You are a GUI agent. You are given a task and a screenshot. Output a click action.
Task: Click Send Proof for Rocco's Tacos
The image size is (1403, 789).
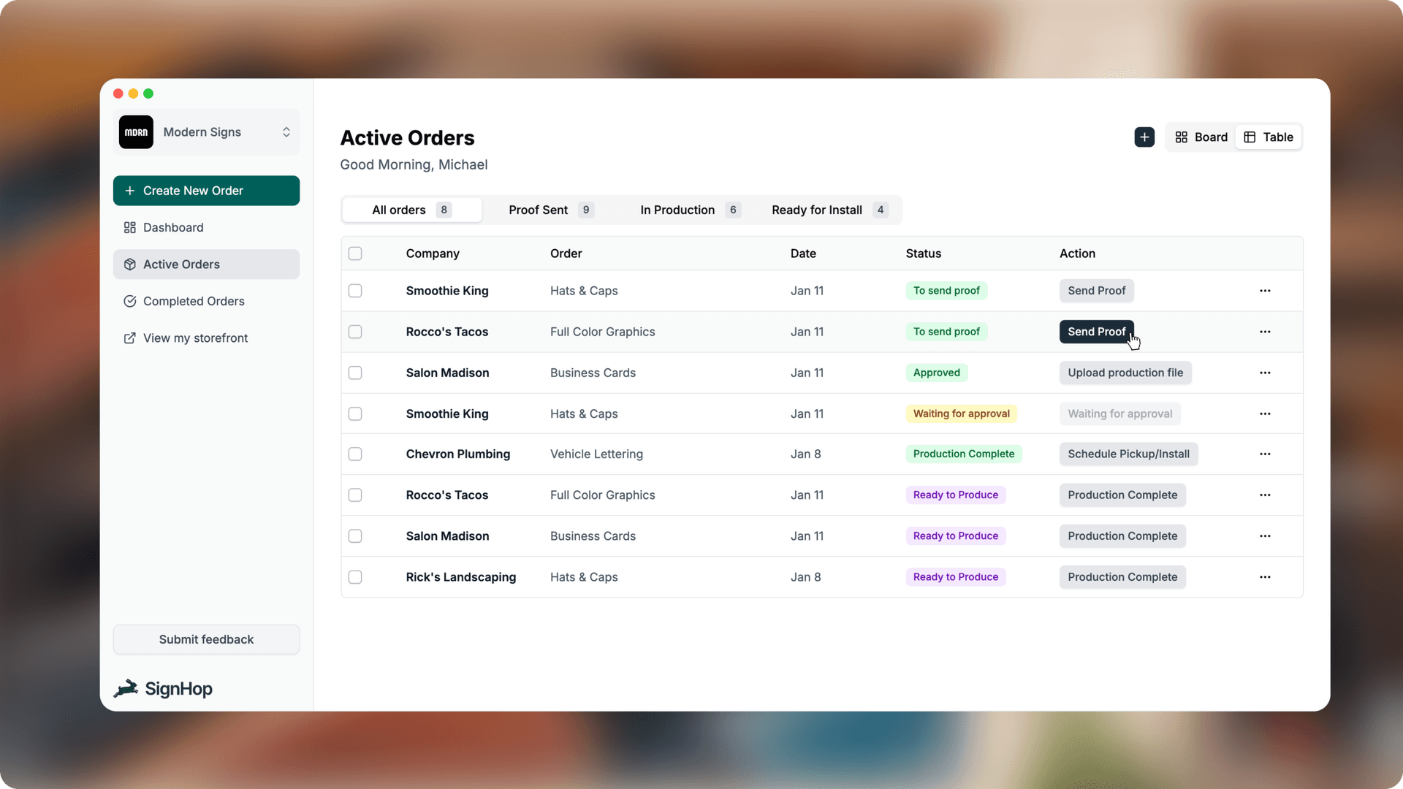1097,332
